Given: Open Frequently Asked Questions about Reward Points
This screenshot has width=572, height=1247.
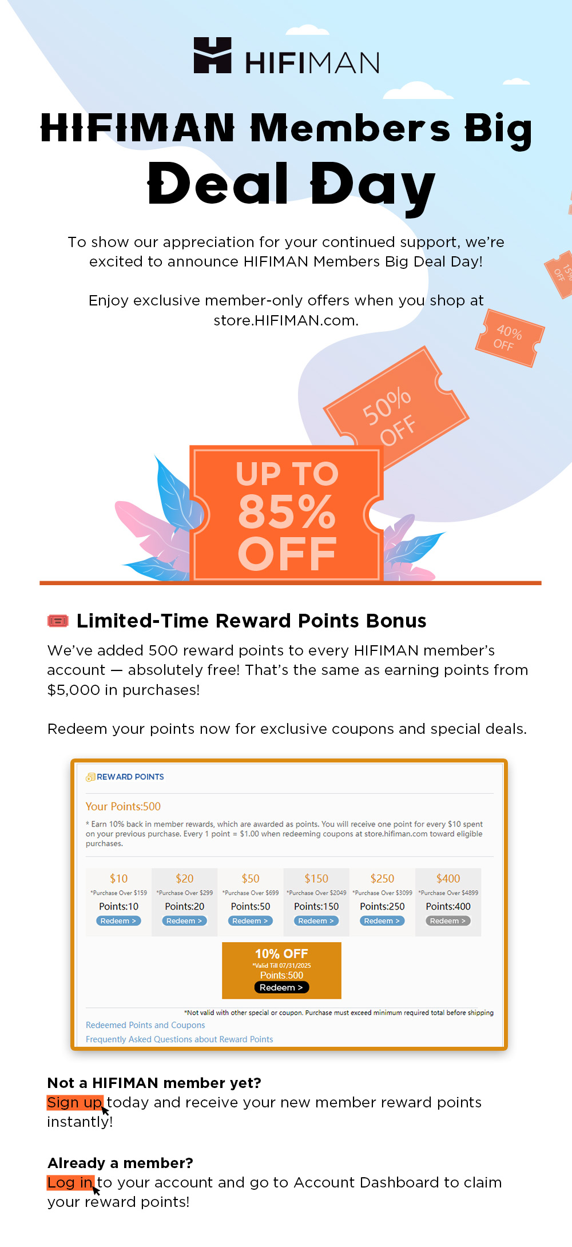Looking at the screenshot, I should click(x=180, y=1039).
